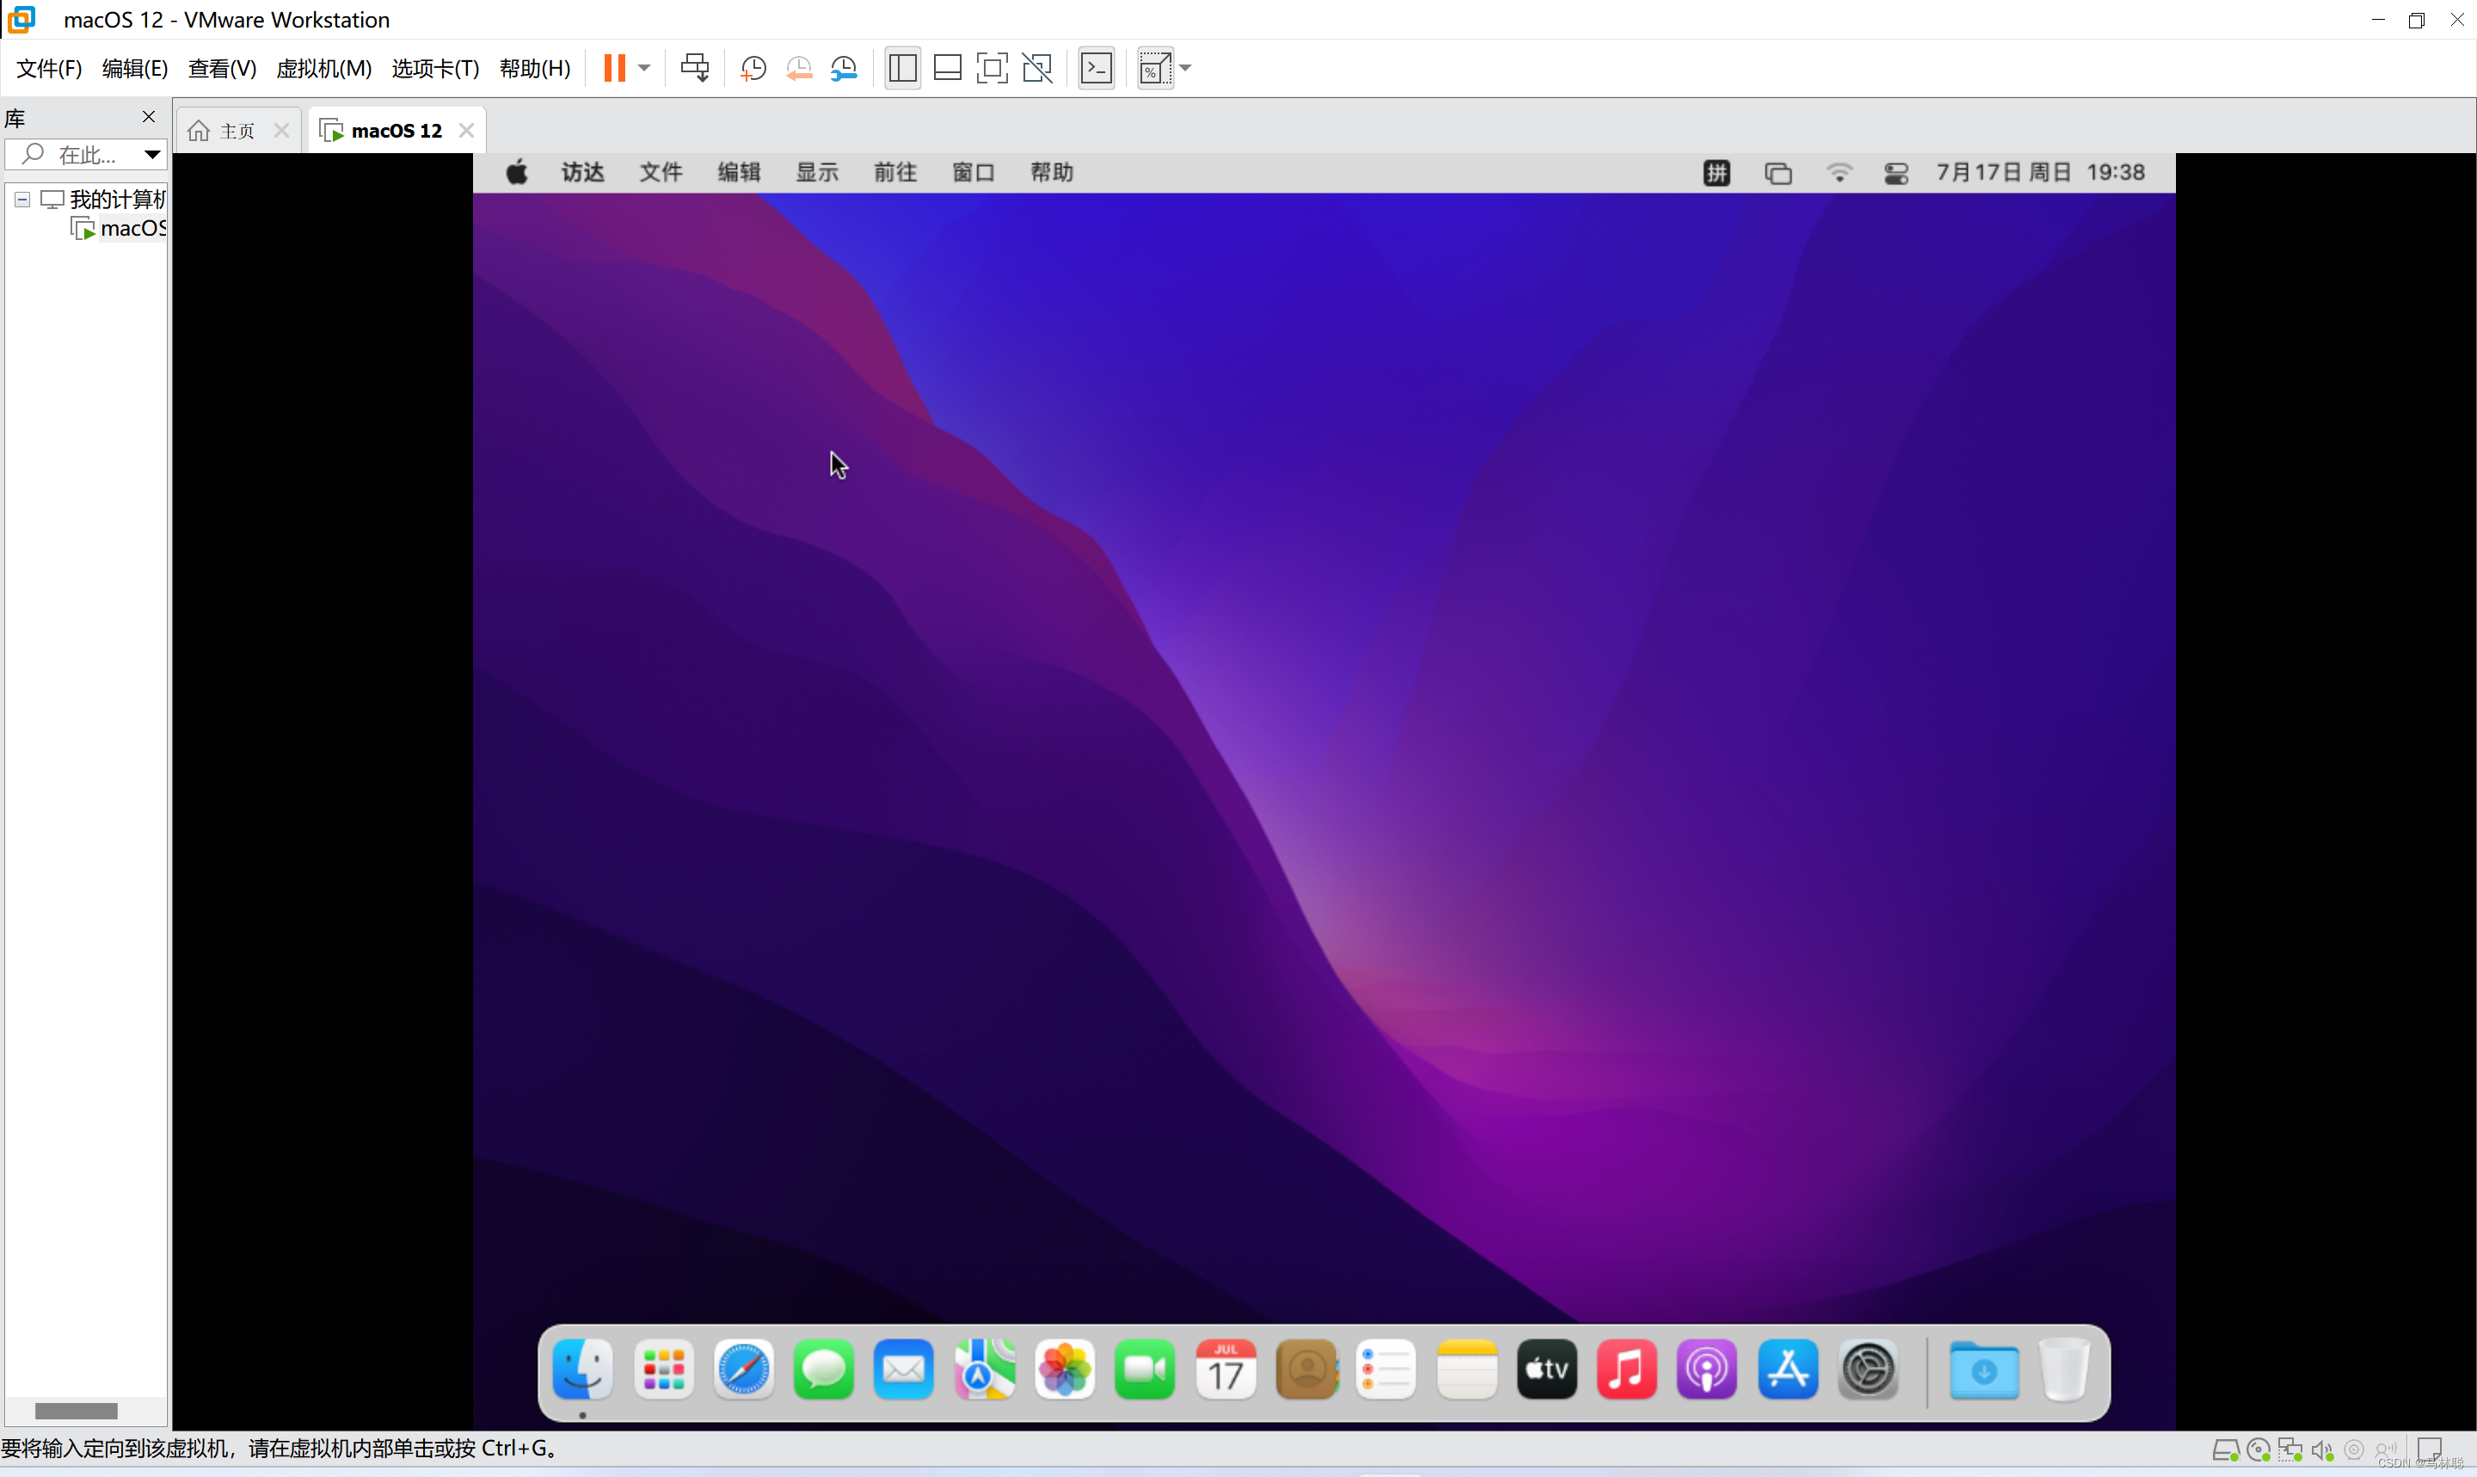2477x1477 pixels.
Task: Open the library search filter dropdown
Action: [x=151, y=154]
